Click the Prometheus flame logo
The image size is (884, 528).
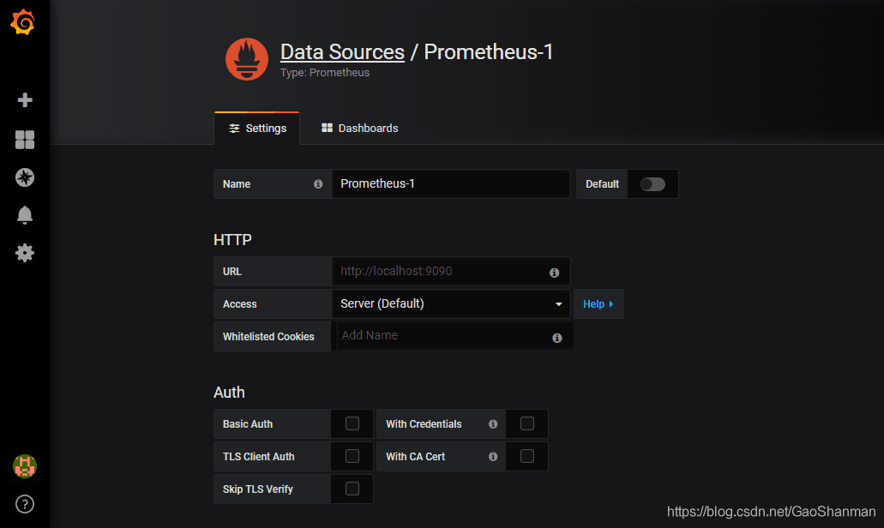click(247, 59)
